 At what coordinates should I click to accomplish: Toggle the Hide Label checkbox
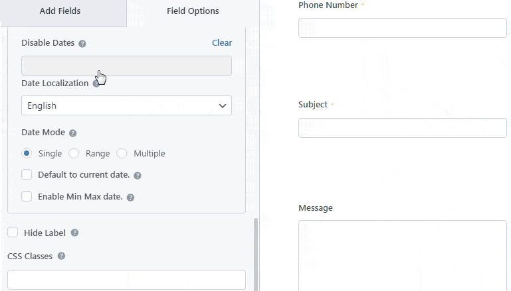point(13,232)
